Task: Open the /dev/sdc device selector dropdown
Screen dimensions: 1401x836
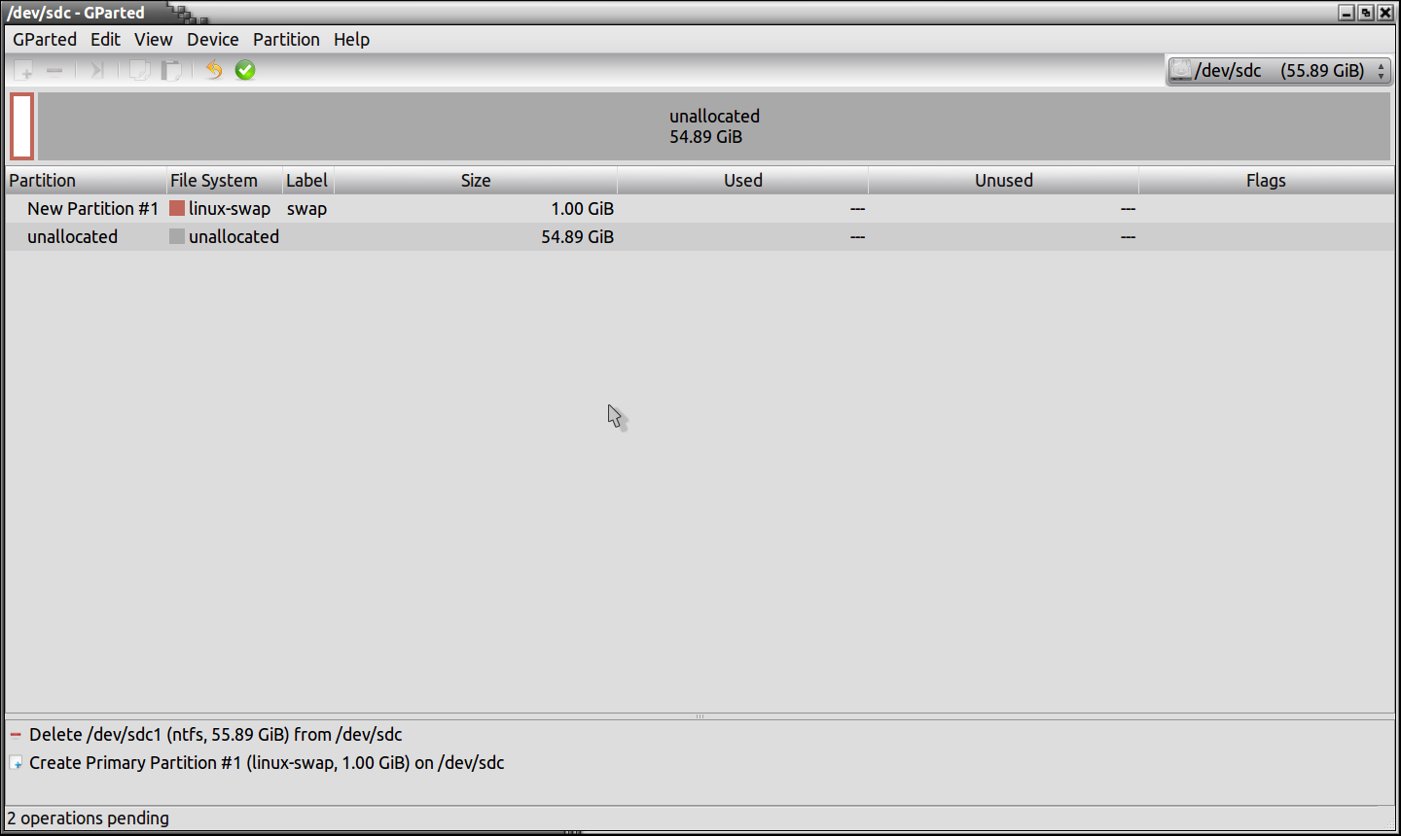Action: [1278, 70]
